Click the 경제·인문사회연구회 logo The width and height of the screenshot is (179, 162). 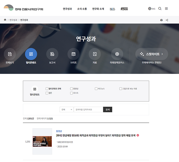[x=23, y=8]
